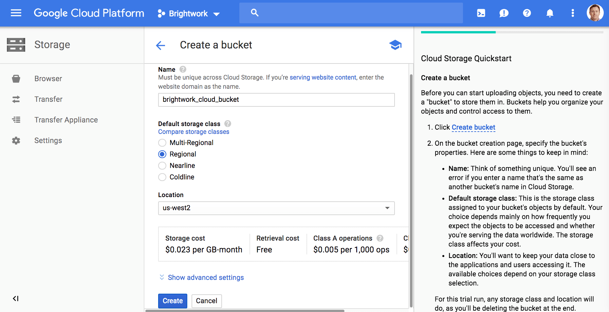Click the Transfer Appliance list icon
The width and height of the screenshot is (609, 312).
(x=16, y=120)
